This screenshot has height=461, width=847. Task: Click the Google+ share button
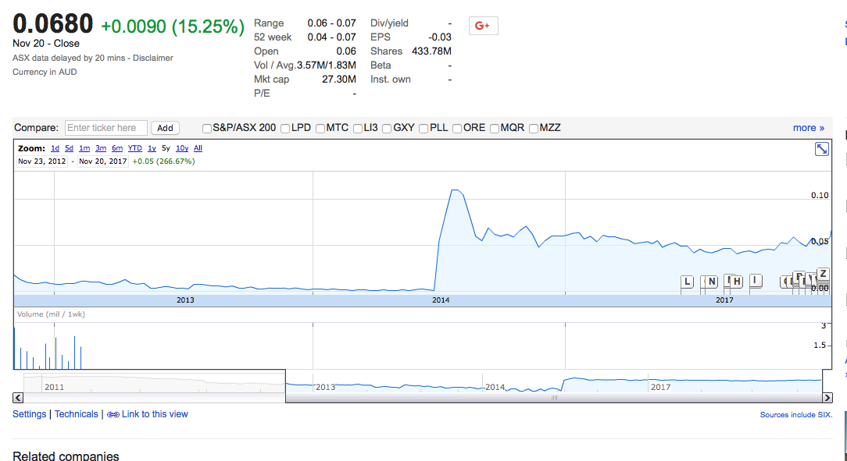point(483,26)
